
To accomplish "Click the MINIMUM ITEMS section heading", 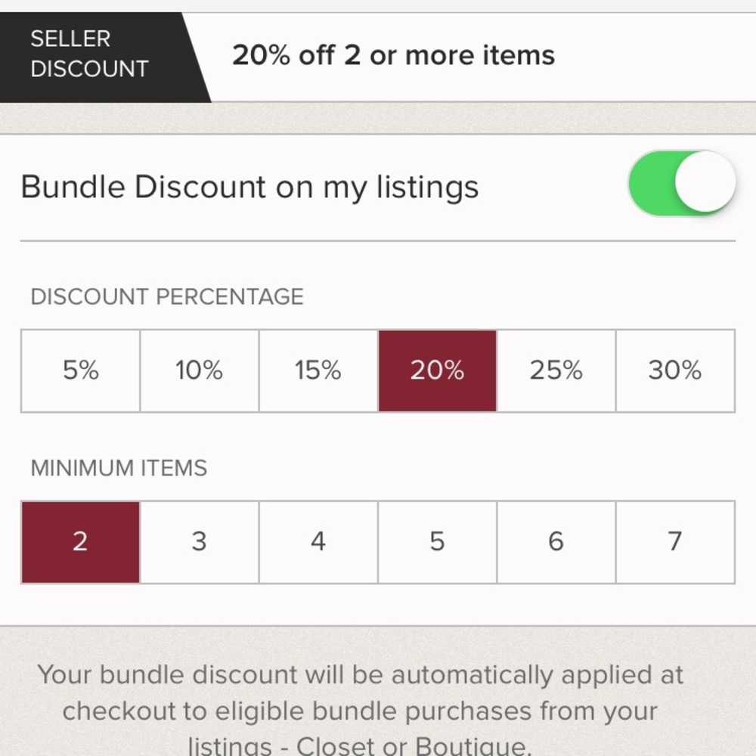I will click(118, 468).
